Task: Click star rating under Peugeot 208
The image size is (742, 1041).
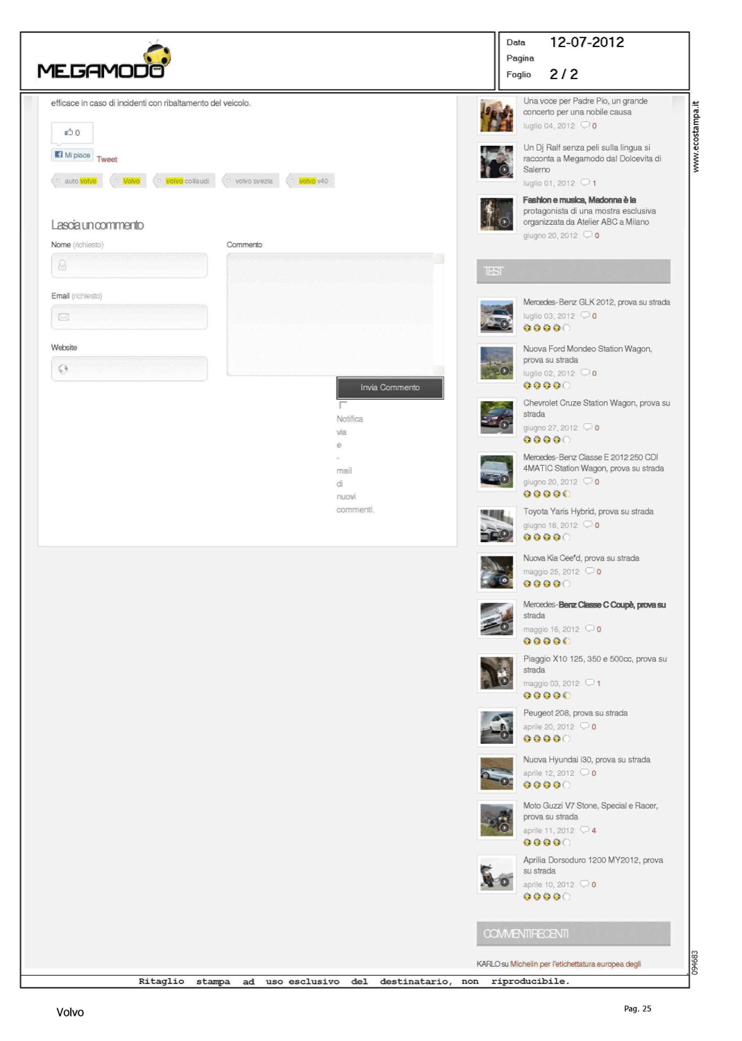Action: click(546, 738)
